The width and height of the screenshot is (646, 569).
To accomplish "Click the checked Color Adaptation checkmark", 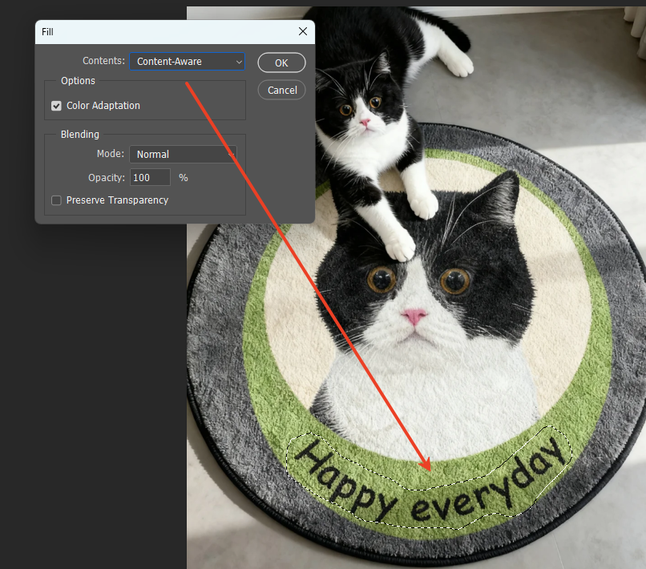I will [x=56, y=105].
